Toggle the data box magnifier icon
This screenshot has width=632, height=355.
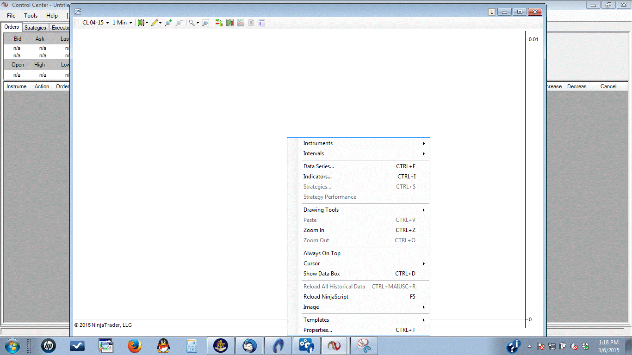(205, 23)
